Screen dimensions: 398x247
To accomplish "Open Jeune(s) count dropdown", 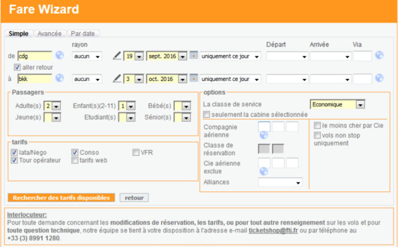I will [x=52, y=118].
